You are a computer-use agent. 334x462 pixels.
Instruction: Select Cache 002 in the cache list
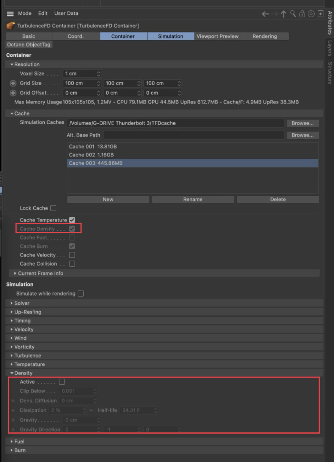tap(91, 155)
